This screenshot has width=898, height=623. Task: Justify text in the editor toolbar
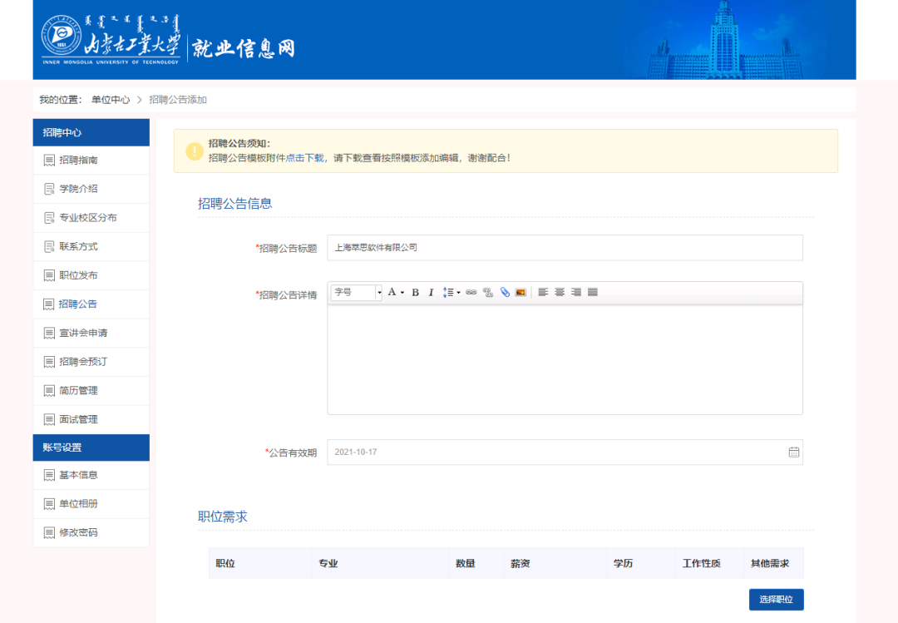tap(593, 293)
